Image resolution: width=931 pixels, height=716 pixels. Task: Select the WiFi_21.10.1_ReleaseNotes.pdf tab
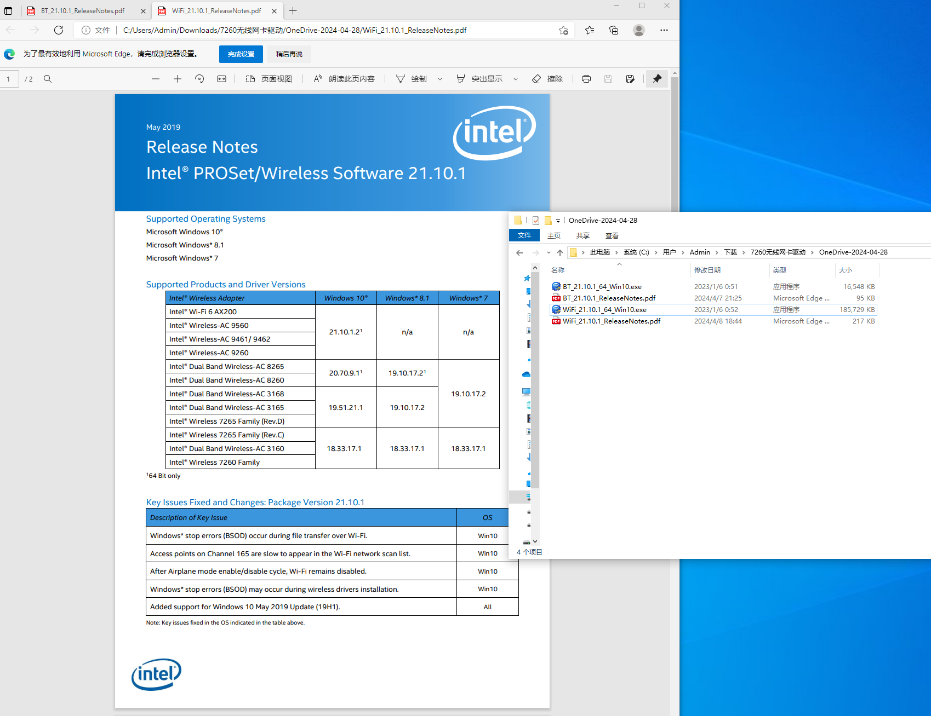[216, 11]
